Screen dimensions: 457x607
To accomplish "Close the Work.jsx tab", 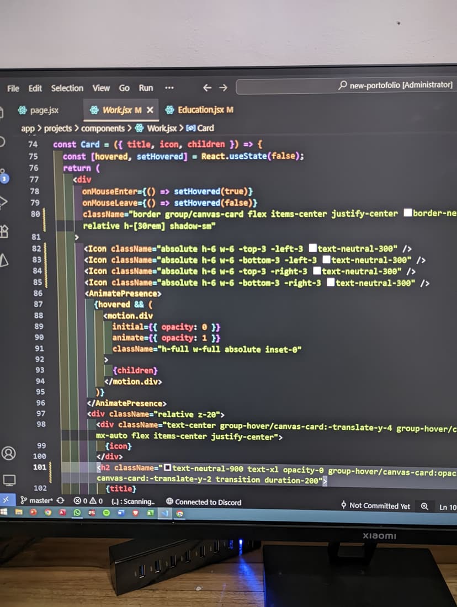I will click(x=150, y=110).
